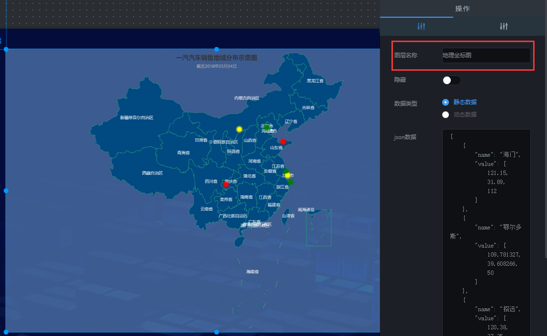Click the 甘肃省 label on map
Screen dimensions: 547x336
(x=201, y=140)
